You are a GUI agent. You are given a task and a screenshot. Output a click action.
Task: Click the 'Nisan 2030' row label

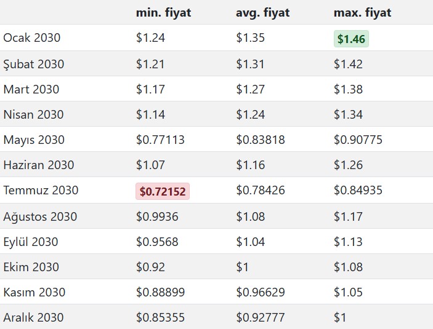pos(33,114)
